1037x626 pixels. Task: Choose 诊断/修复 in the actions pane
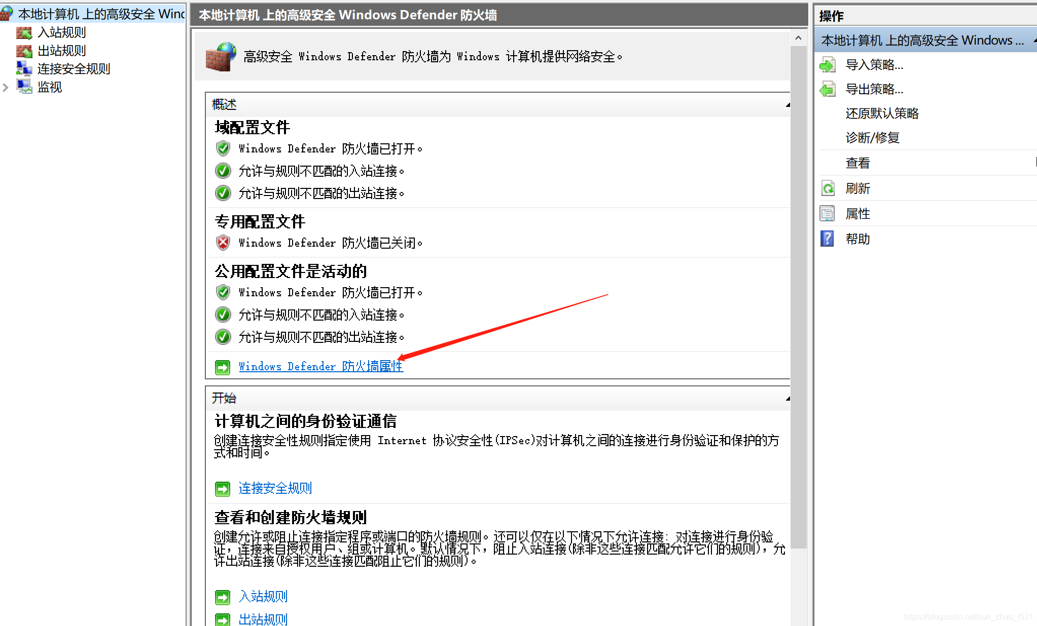click(872, 138)
